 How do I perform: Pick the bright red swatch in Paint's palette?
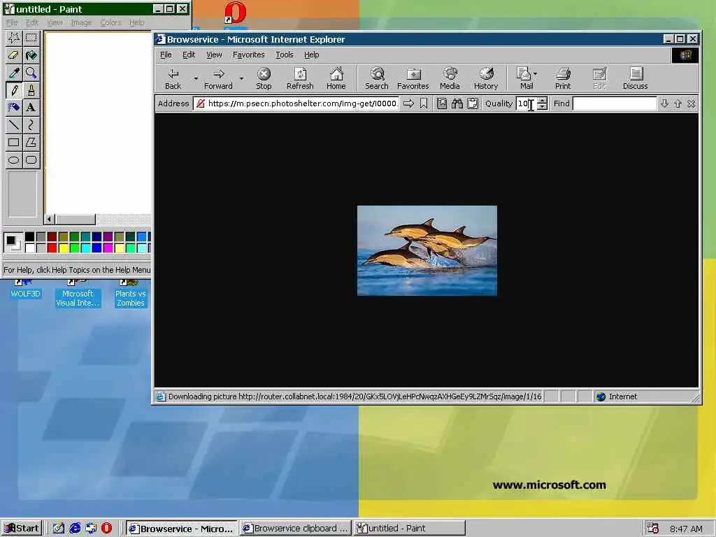(x=52, y=248)
